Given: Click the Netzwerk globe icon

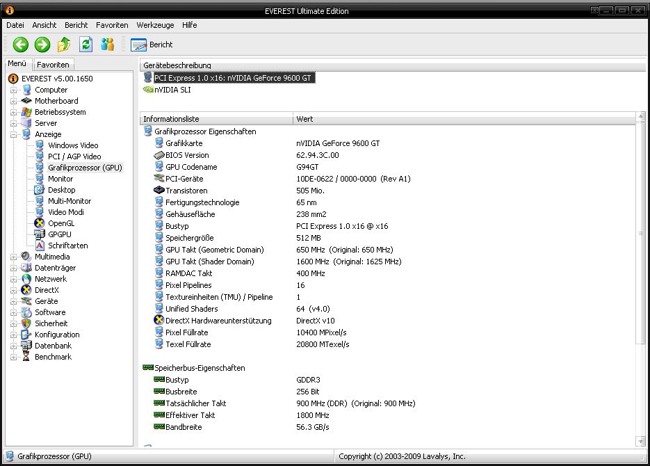Looking at the screenshot, I should [26, 279].
